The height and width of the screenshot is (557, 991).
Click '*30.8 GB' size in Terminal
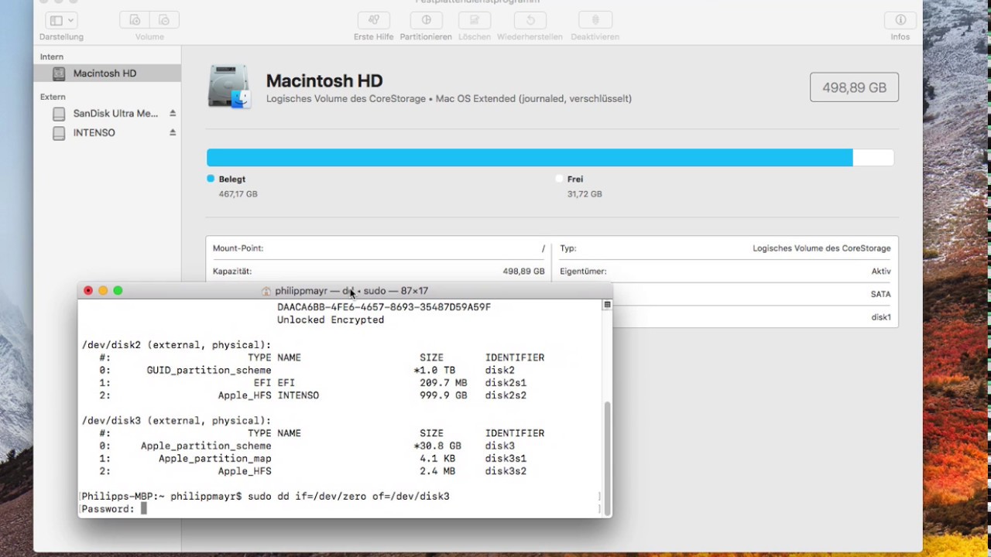coord(437,446)
